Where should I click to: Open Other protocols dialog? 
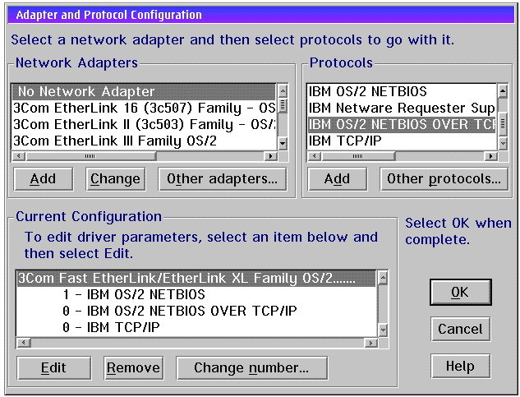(444, 179)
